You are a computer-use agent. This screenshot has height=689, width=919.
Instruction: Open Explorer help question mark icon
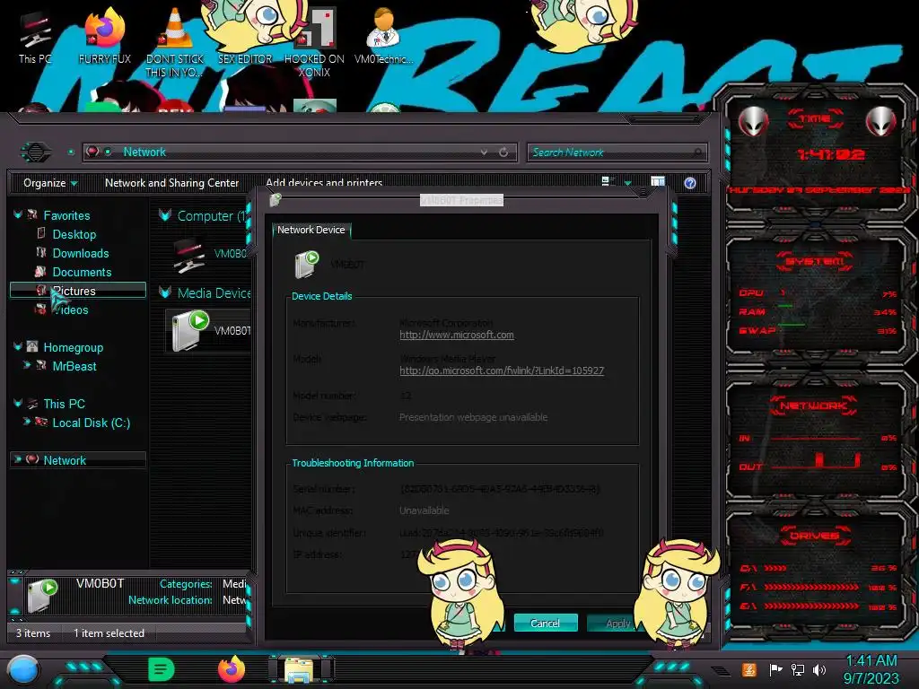coord(690,183)
